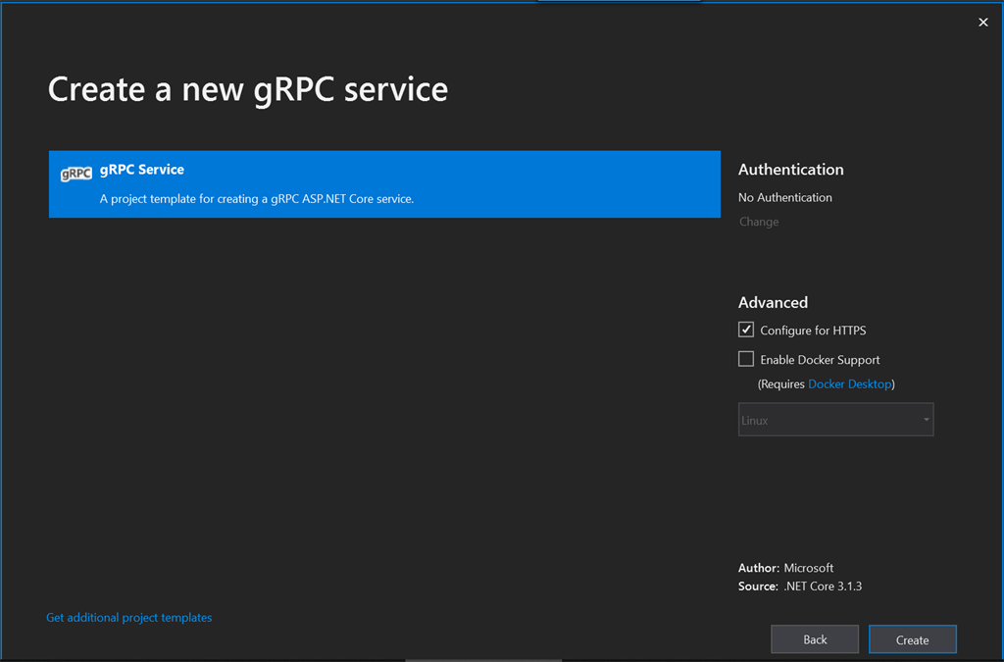Viewport: 1004px width, 662px height.
Task: Click the Author: Microsoft label
Action: (785, 568)
